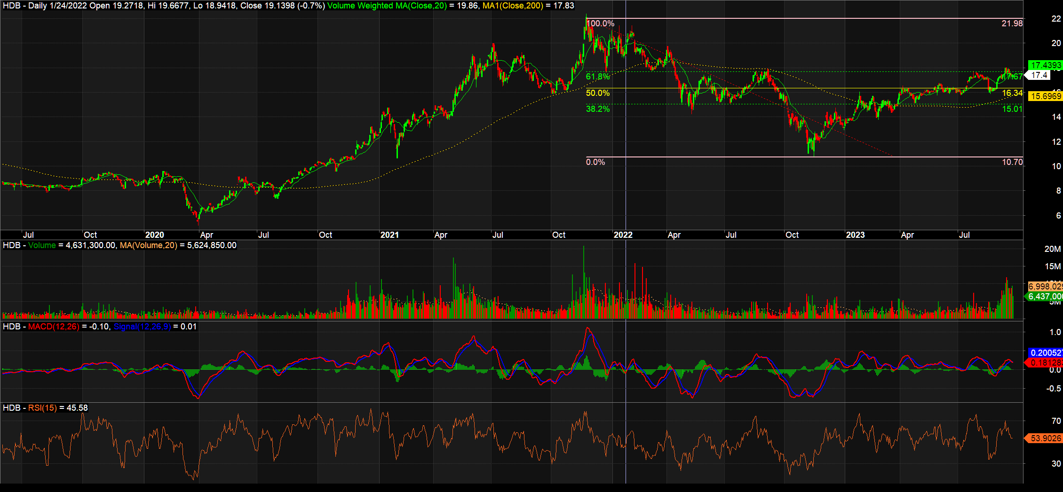Image resolution: width=1063 pixels, height=492 pixels.
Task: Click the 38.2% Fibonacci level label
Action: point(597,109)
